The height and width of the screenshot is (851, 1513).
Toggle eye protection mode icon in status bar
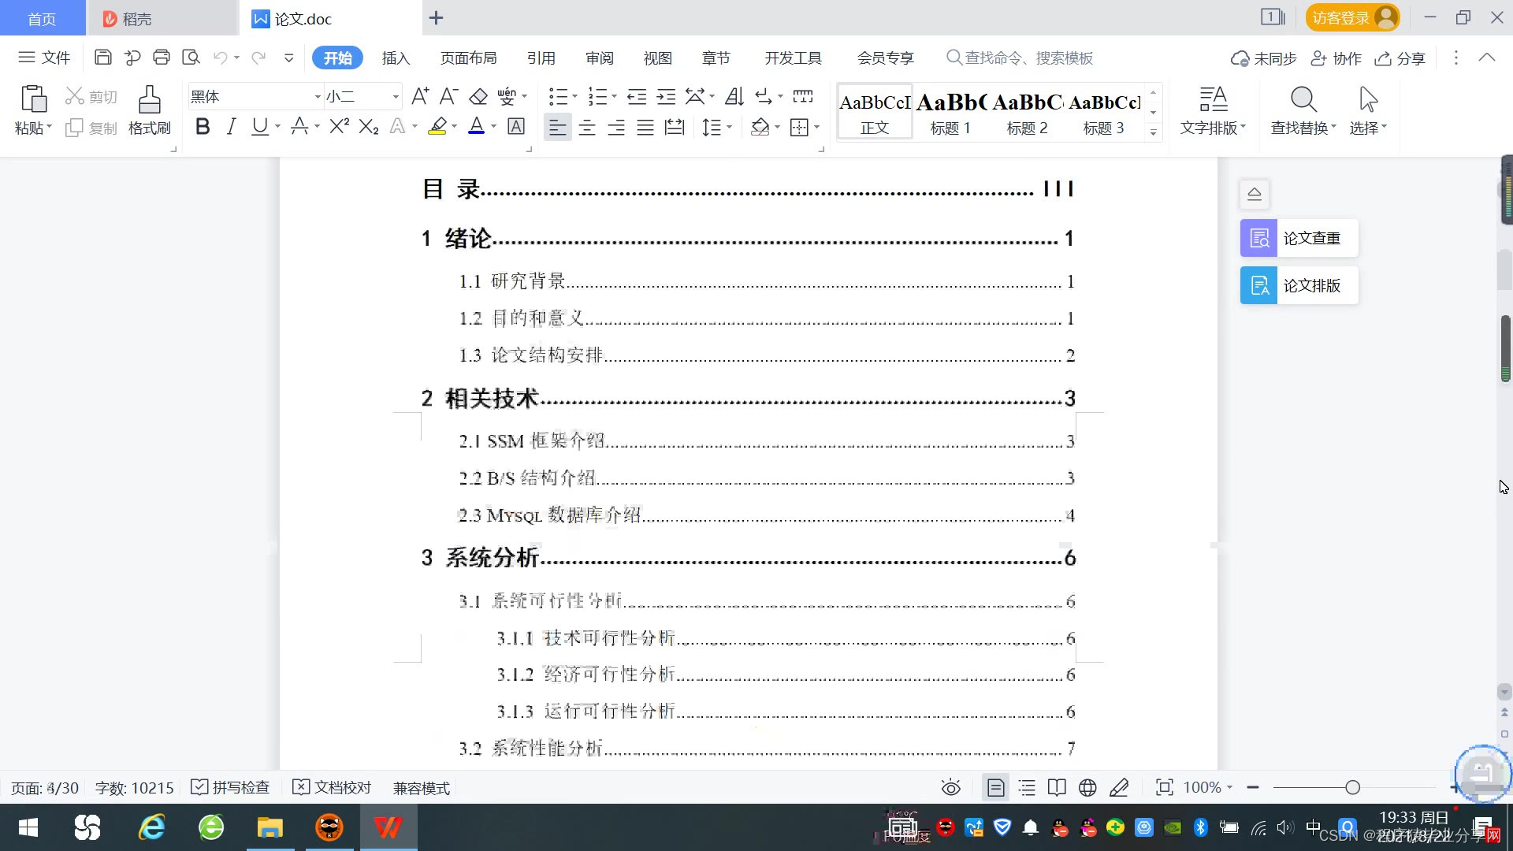pos(950,788)
